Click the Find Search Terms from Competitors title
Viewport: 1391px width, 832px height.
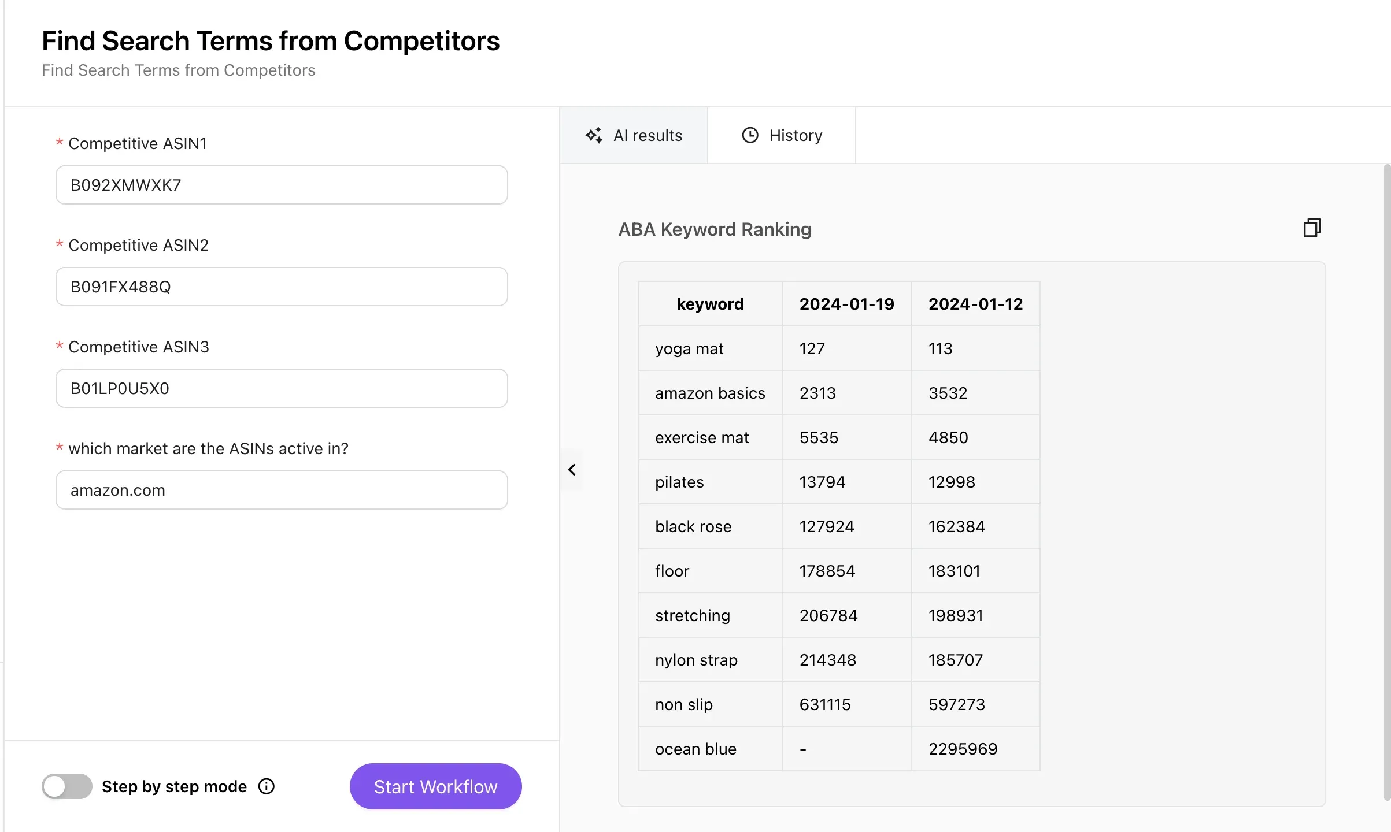[271, 40]
